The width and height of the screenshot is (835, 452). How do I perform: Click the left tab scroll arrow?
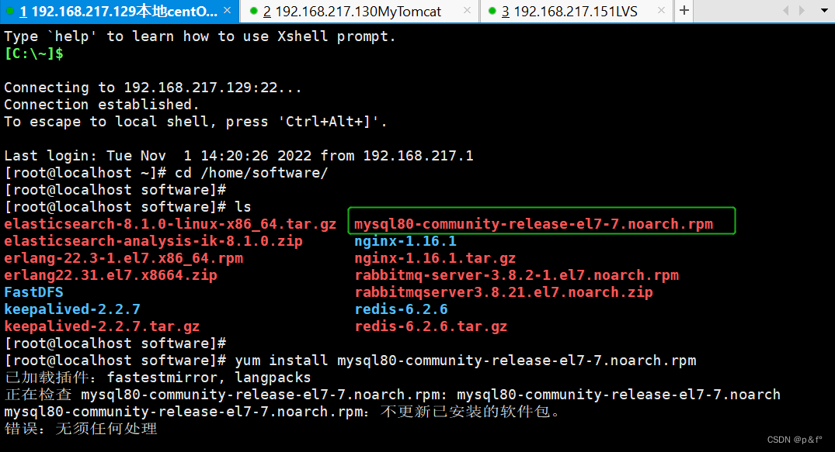pyautogui.click(x=786, y=11)
